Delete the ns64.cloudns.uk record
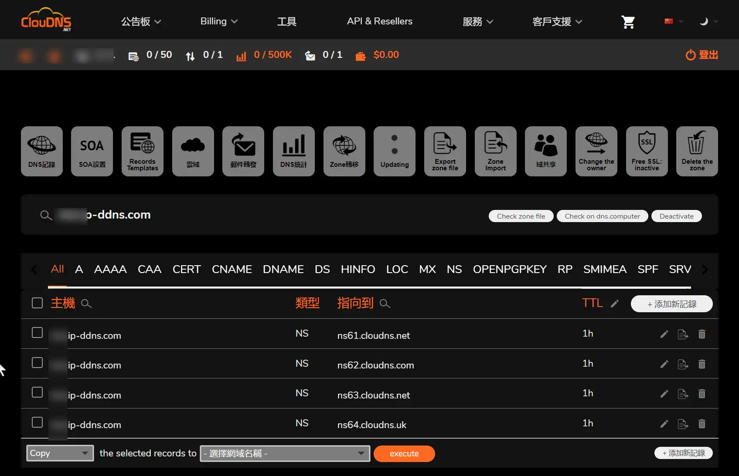 coord(702,424)
